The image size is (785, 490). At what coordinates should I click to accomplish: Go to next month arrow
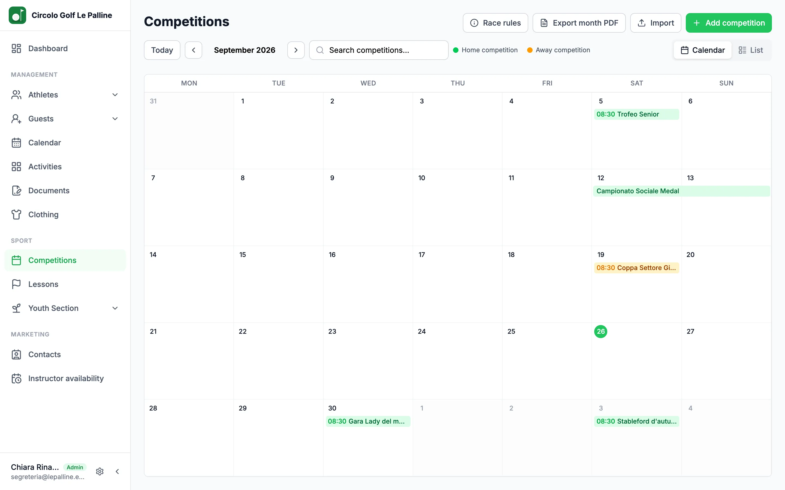click(296, 50)
